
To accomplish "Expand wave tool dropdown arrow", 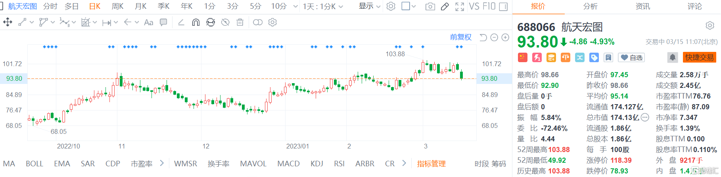I will (x=74, y=23).
